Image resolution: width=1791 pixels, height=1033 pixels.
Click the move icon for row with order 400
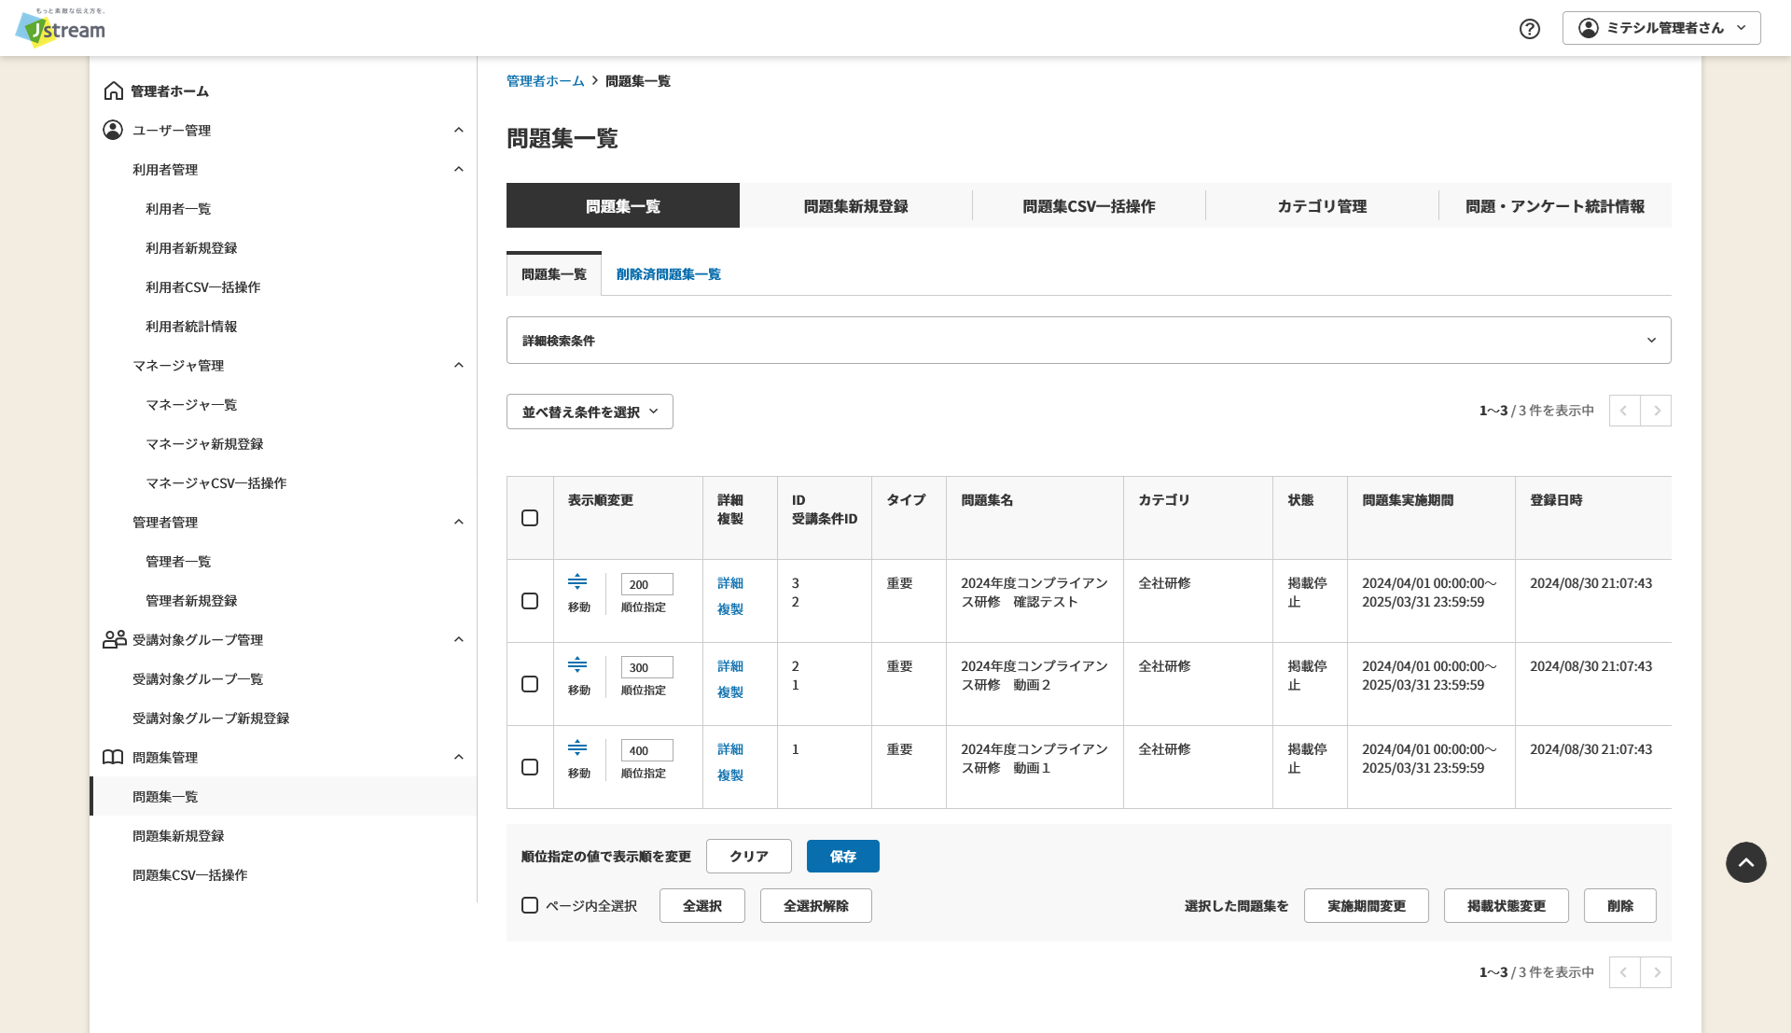577,747
